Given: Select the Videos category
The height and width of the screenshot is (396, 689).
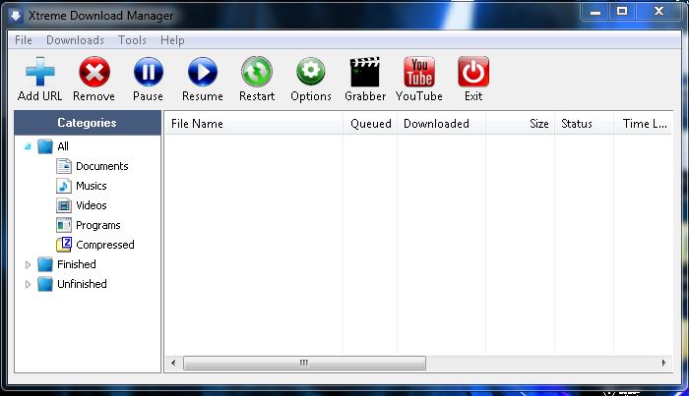Looking at the screenshot, I should (x=91, y=205).
